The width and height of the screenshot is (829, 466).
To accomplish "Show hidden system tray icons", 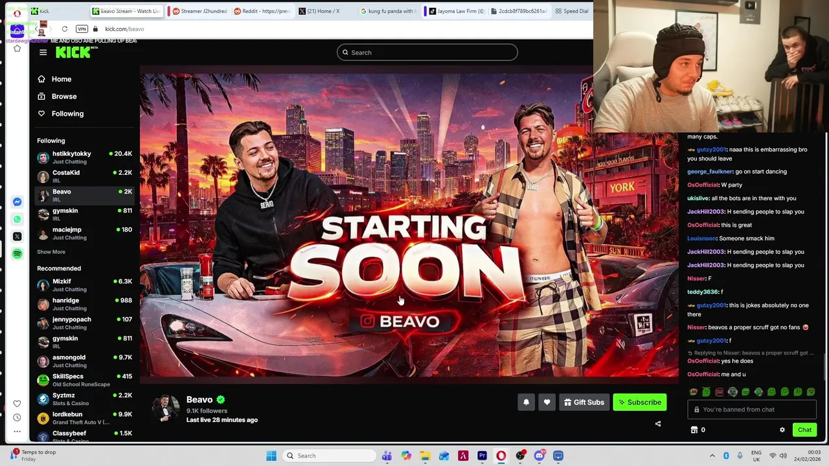I will (x=712, y=456).
